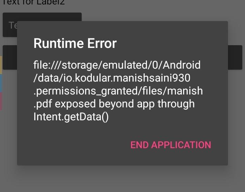
Task: Click the blank dialog space right of Runtime Error
Action: tap(170, 43)
